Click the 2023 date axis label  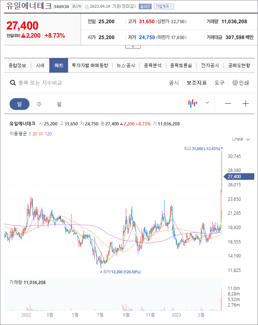point(176,315)
